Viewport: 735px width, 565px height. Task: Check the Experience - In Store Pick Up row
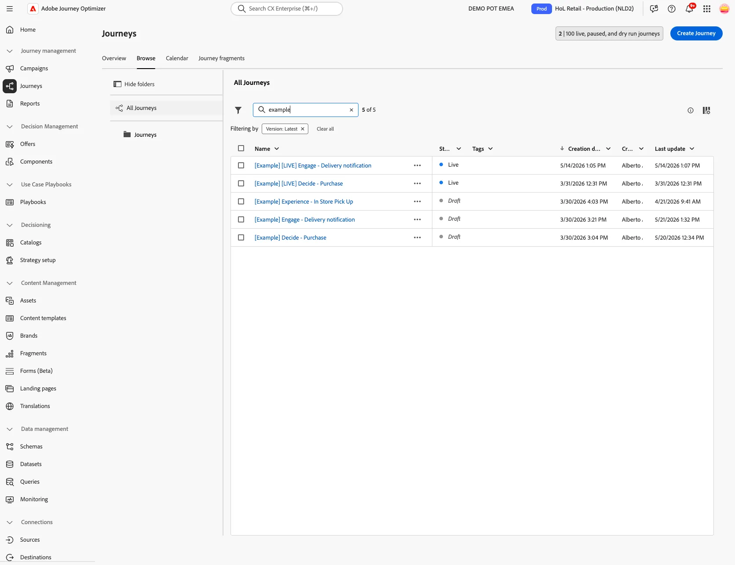click(x=241, y=201)
